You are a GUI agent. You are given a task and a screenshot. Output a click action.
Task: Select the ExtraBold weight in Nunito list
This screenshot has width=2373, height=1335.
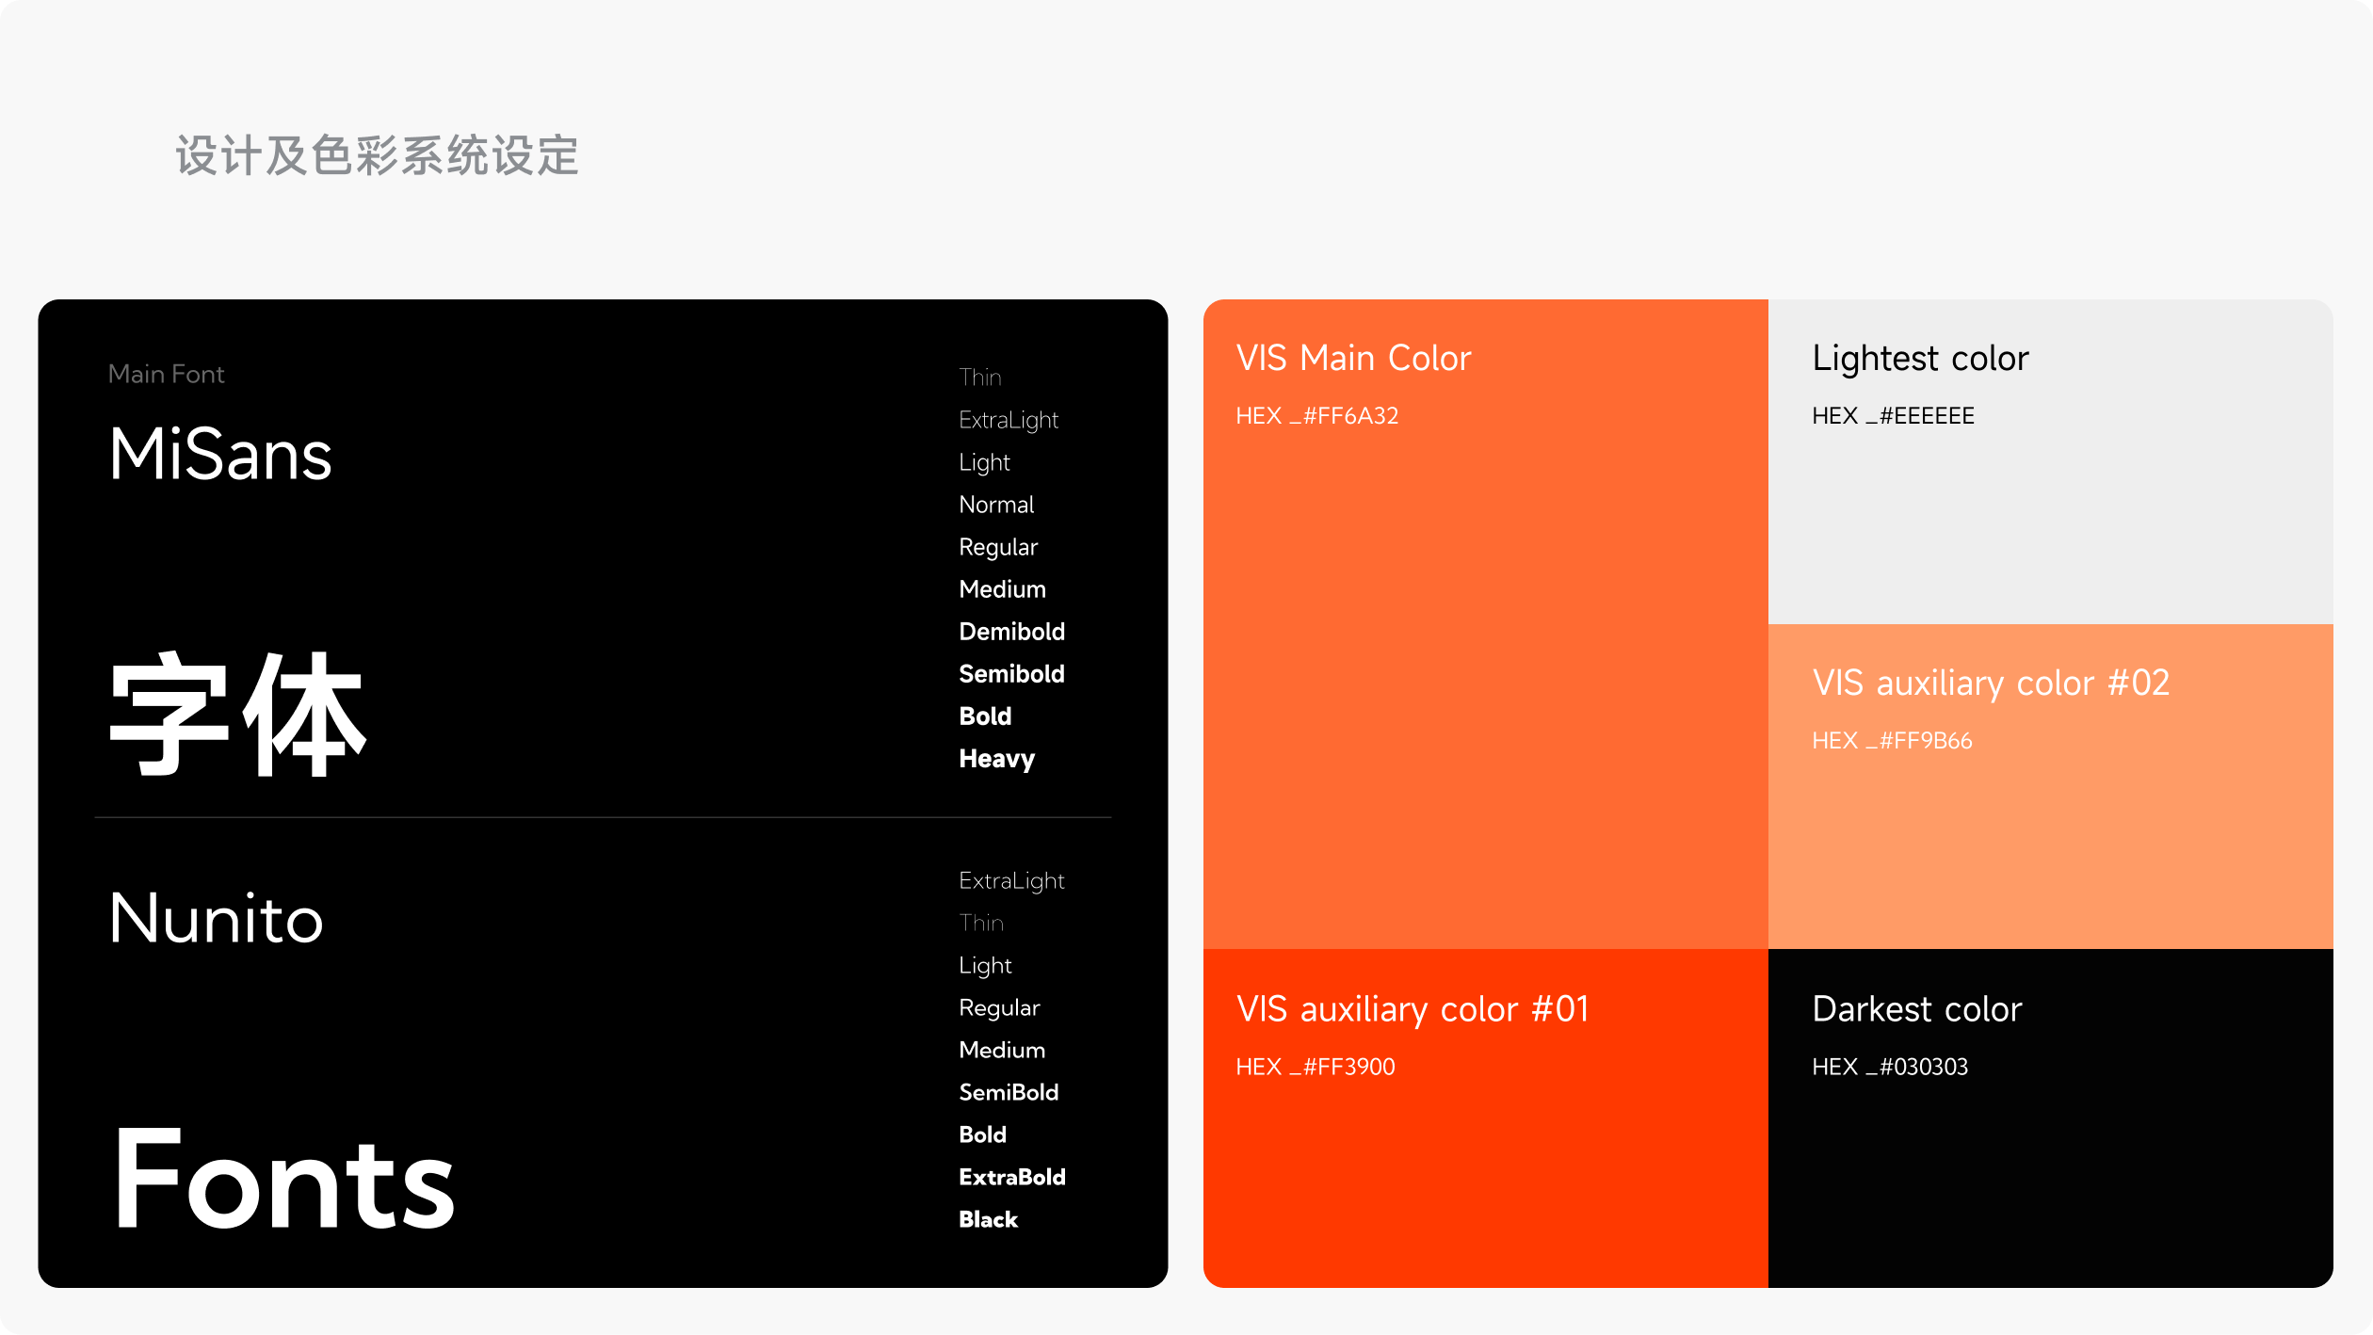click(x=1011, y=1177)
